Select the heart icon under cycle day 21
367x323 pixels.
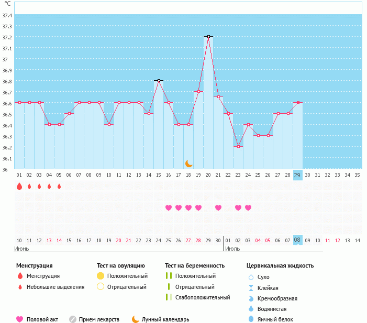pos(218,208)
